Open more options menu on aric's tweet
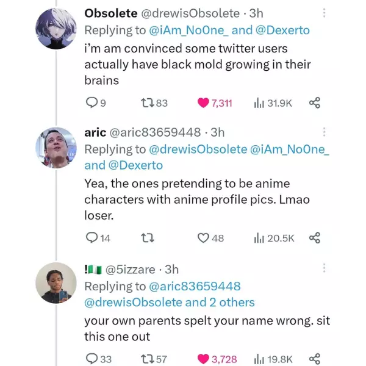Image resolution: width=366 pixels, height=366 pixels. (x=325, y=132)
